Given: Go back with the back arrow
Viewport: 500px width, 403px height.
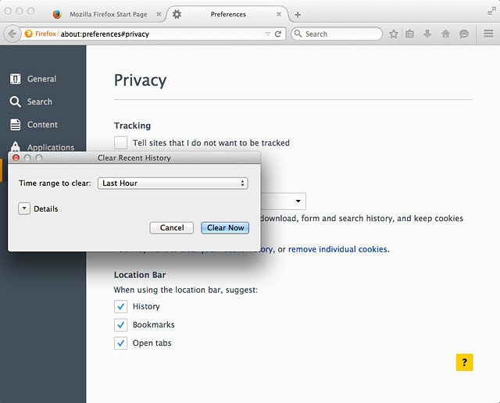Looking at the screenshot, I should pos(12,34).
